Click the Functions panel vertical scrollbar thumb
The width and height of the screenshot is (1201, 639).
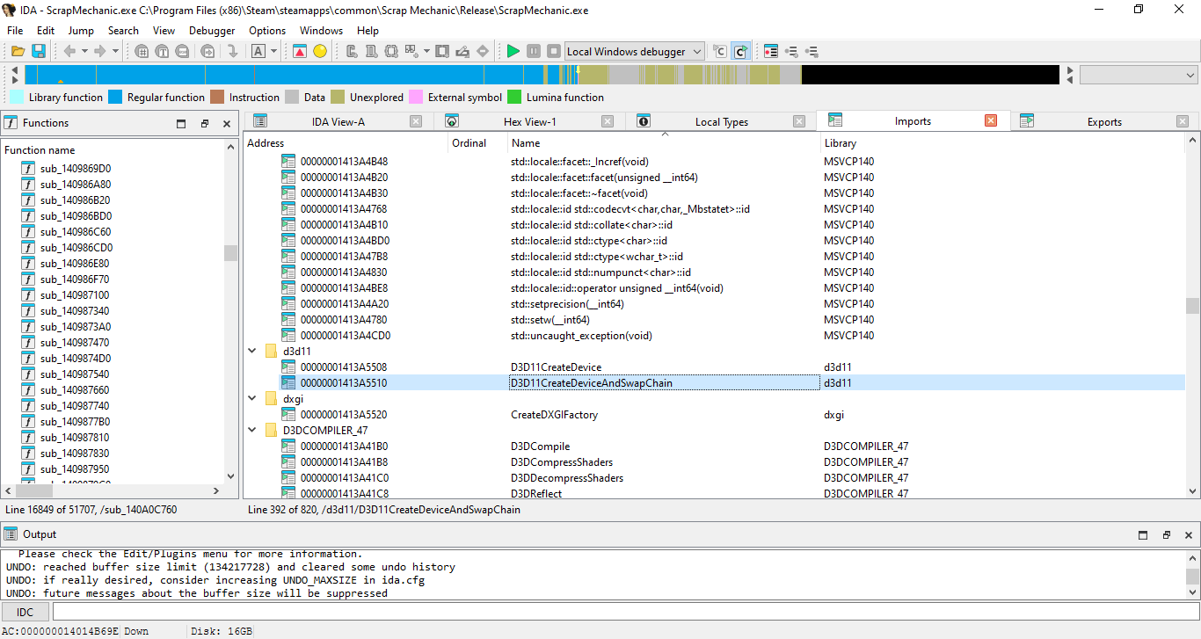click(230, 253)
